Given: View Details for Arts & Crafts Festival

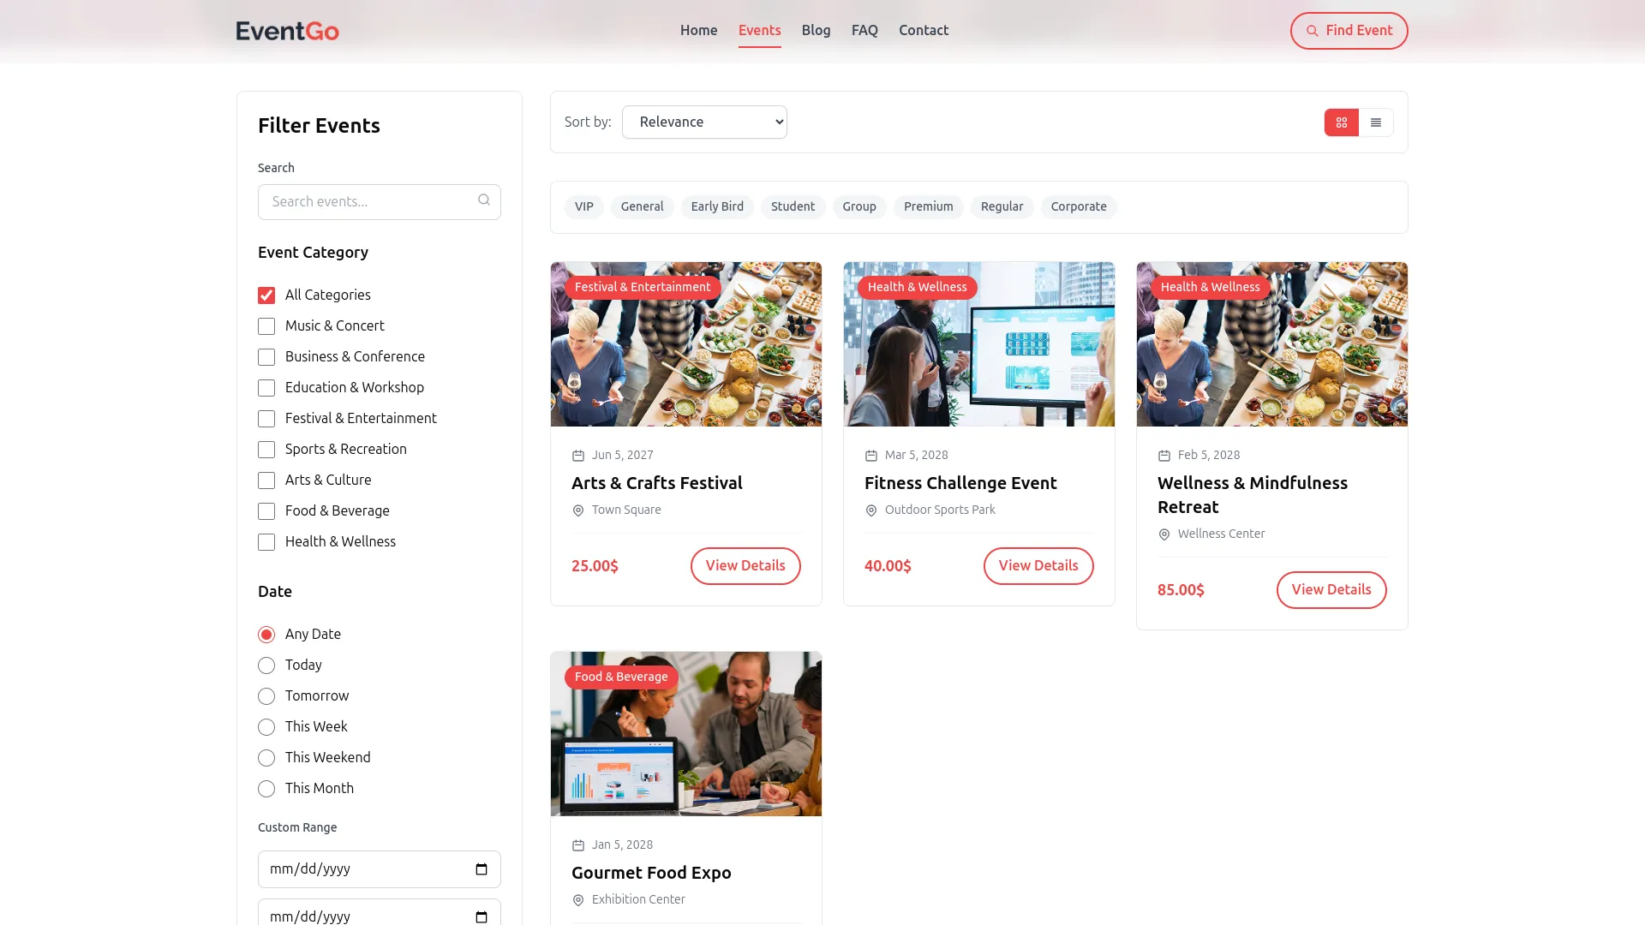Looking at the screenshot, I should coord(745,566).
